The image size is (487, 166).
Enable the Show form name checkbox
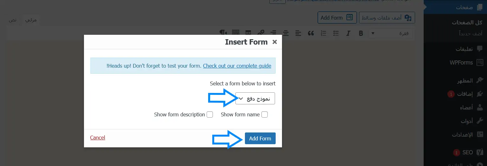(x=265, y=114)
